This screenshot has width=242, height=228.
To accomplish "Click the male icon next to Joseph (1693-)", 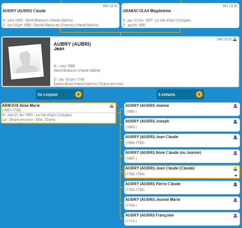I will (x=235, y=122).
